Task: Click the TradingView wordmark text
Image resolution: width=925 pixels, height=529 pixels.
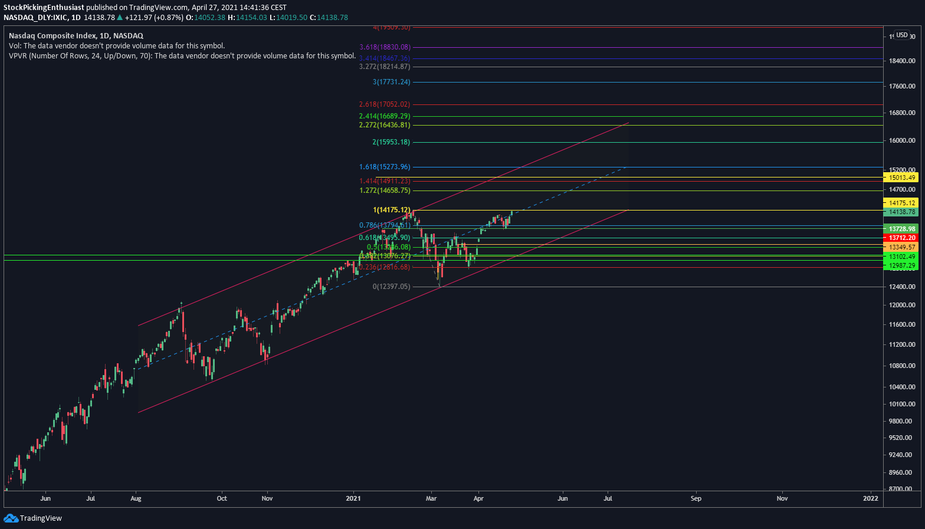Action: click(x=41, y=518)
